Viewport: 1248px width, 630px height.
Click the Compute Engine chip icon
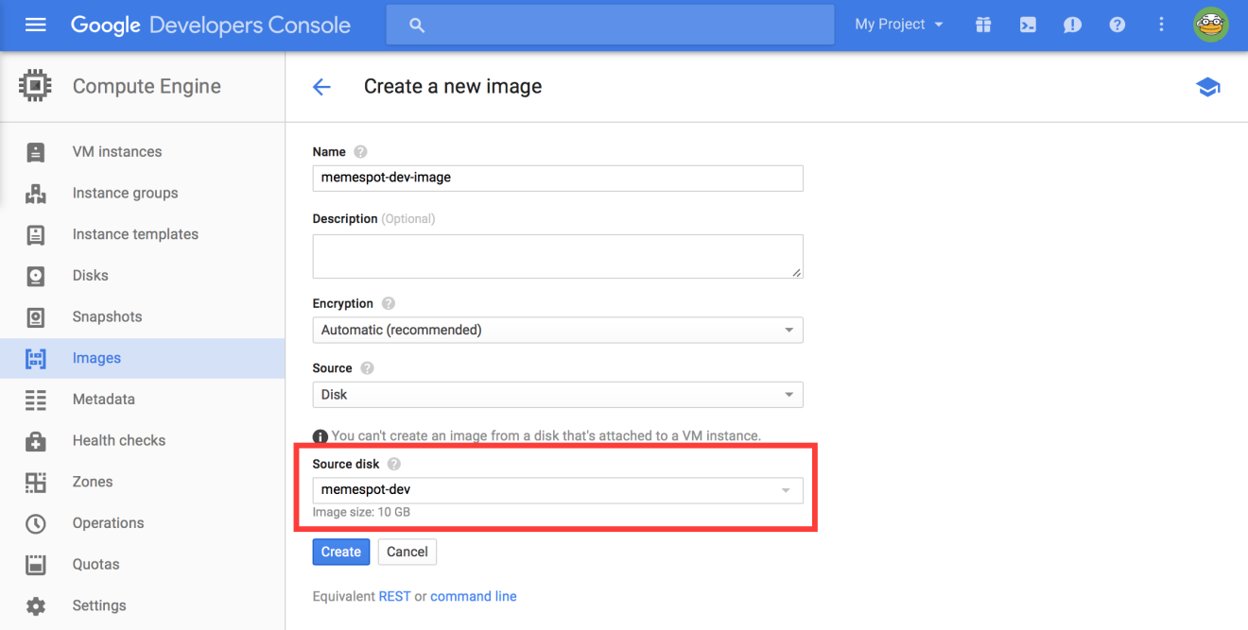click(x=35, y=86)
